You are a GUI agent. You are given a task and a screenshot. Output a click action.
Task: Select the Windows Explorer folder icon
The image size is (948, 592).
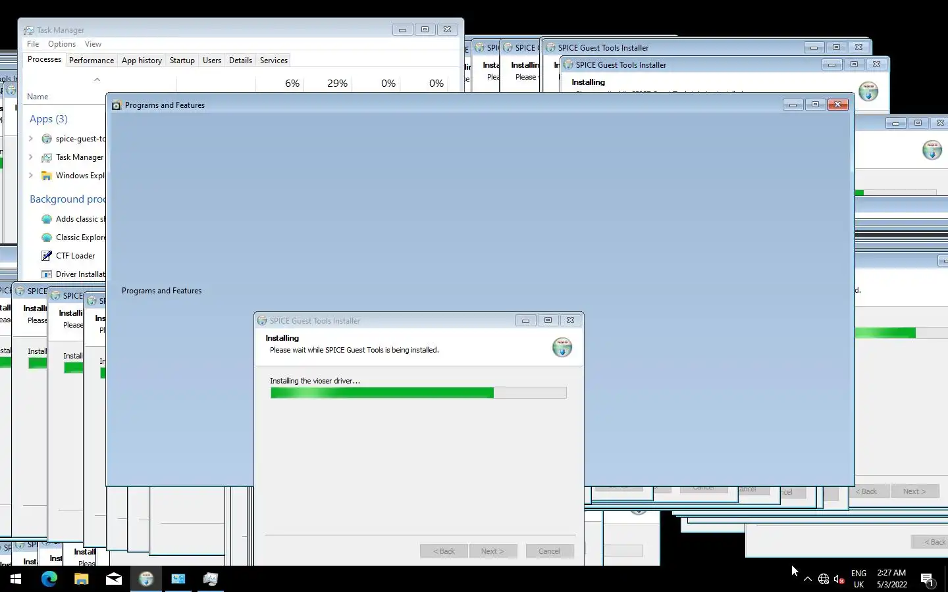click(x=47, y=176)
